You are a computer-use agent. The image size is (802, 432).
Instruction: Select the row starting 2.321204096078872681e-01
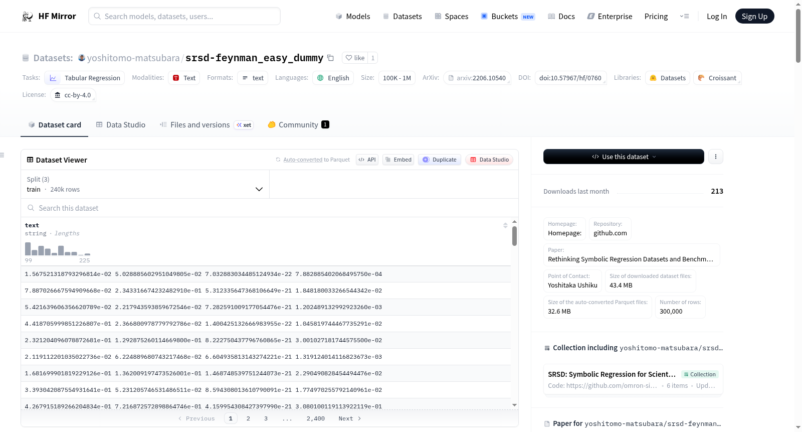coord(266,340)
